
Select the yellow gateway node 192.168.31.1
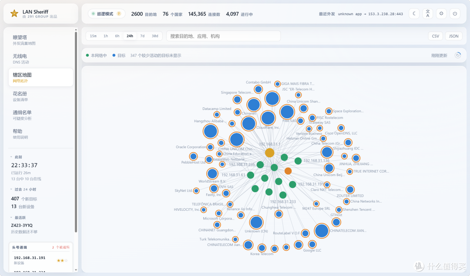tap(269, 153)
